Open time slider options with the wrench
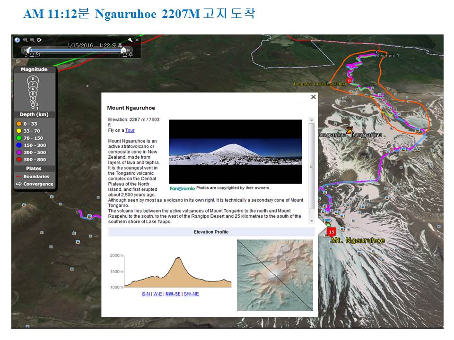Screen dimensions: 454x340 (x=130, y=40)
